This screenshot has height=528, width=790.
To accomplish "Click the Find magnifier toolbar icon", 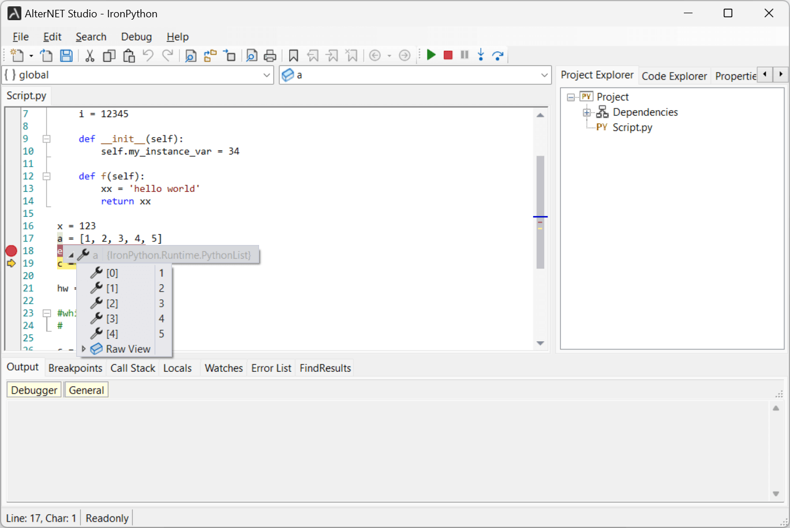I will tap(190, 55).
